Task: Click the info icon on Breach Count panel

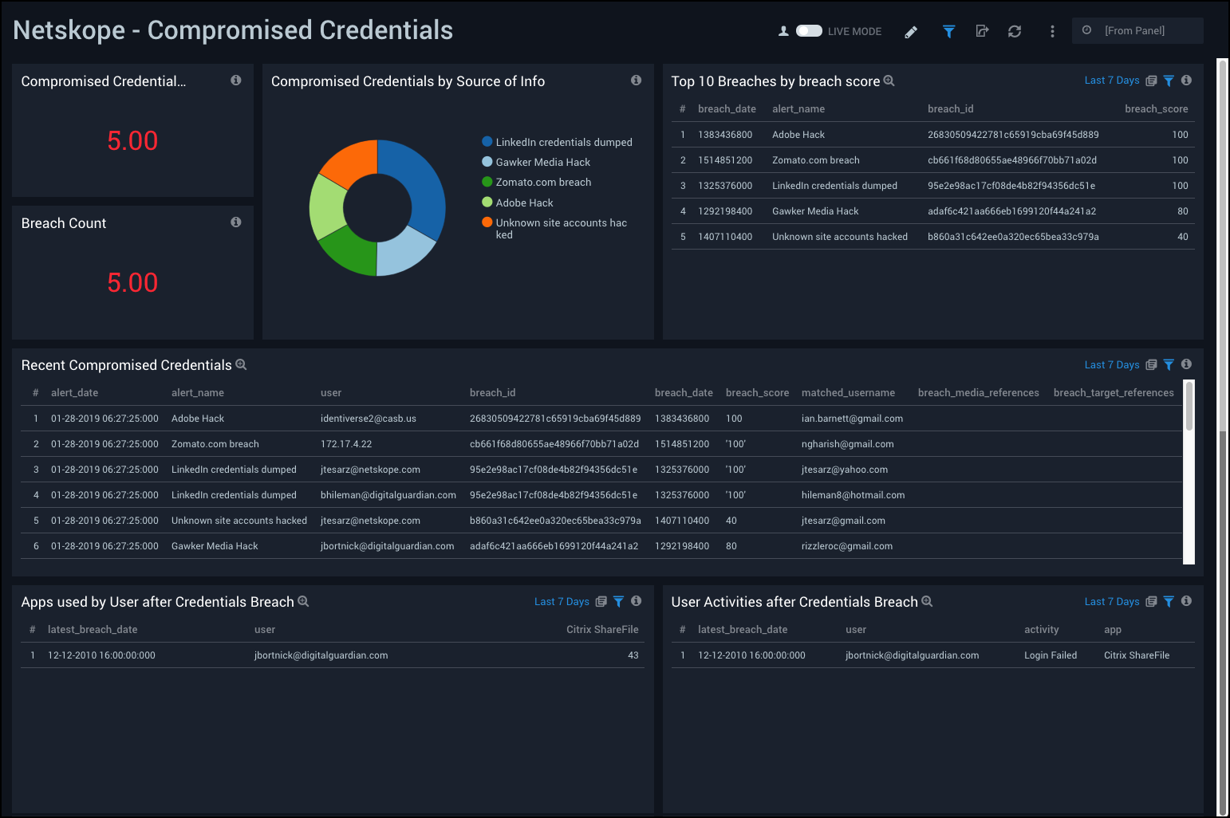Action: click(235, 222)
